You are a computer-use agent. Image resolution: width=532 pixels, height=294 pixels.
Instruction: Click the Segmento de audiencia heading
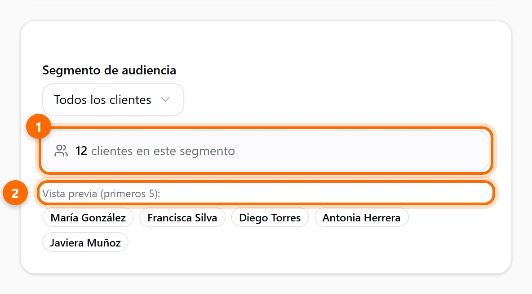[109, 70]
